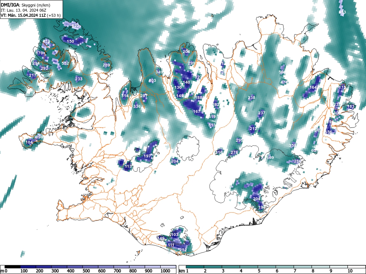Click the '206' visibility value on the northern peninsula
The width and height of the screenshot is (366, 274).
pyautogui.click(x=186, y=52)
